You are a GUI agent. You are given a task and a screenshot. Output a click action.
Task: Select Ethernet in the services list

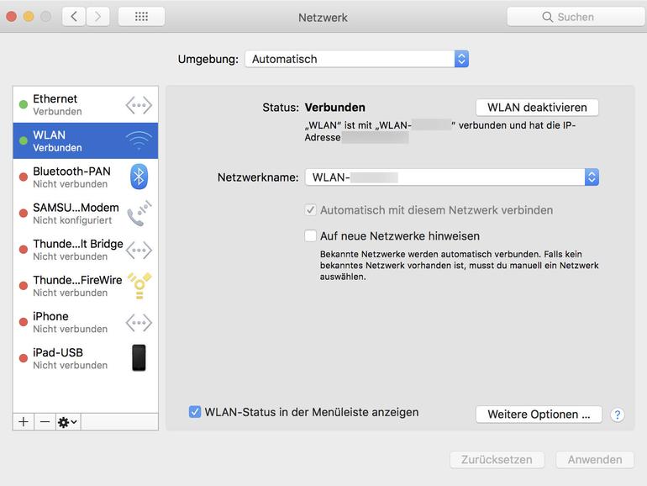[x=86, y=104]
